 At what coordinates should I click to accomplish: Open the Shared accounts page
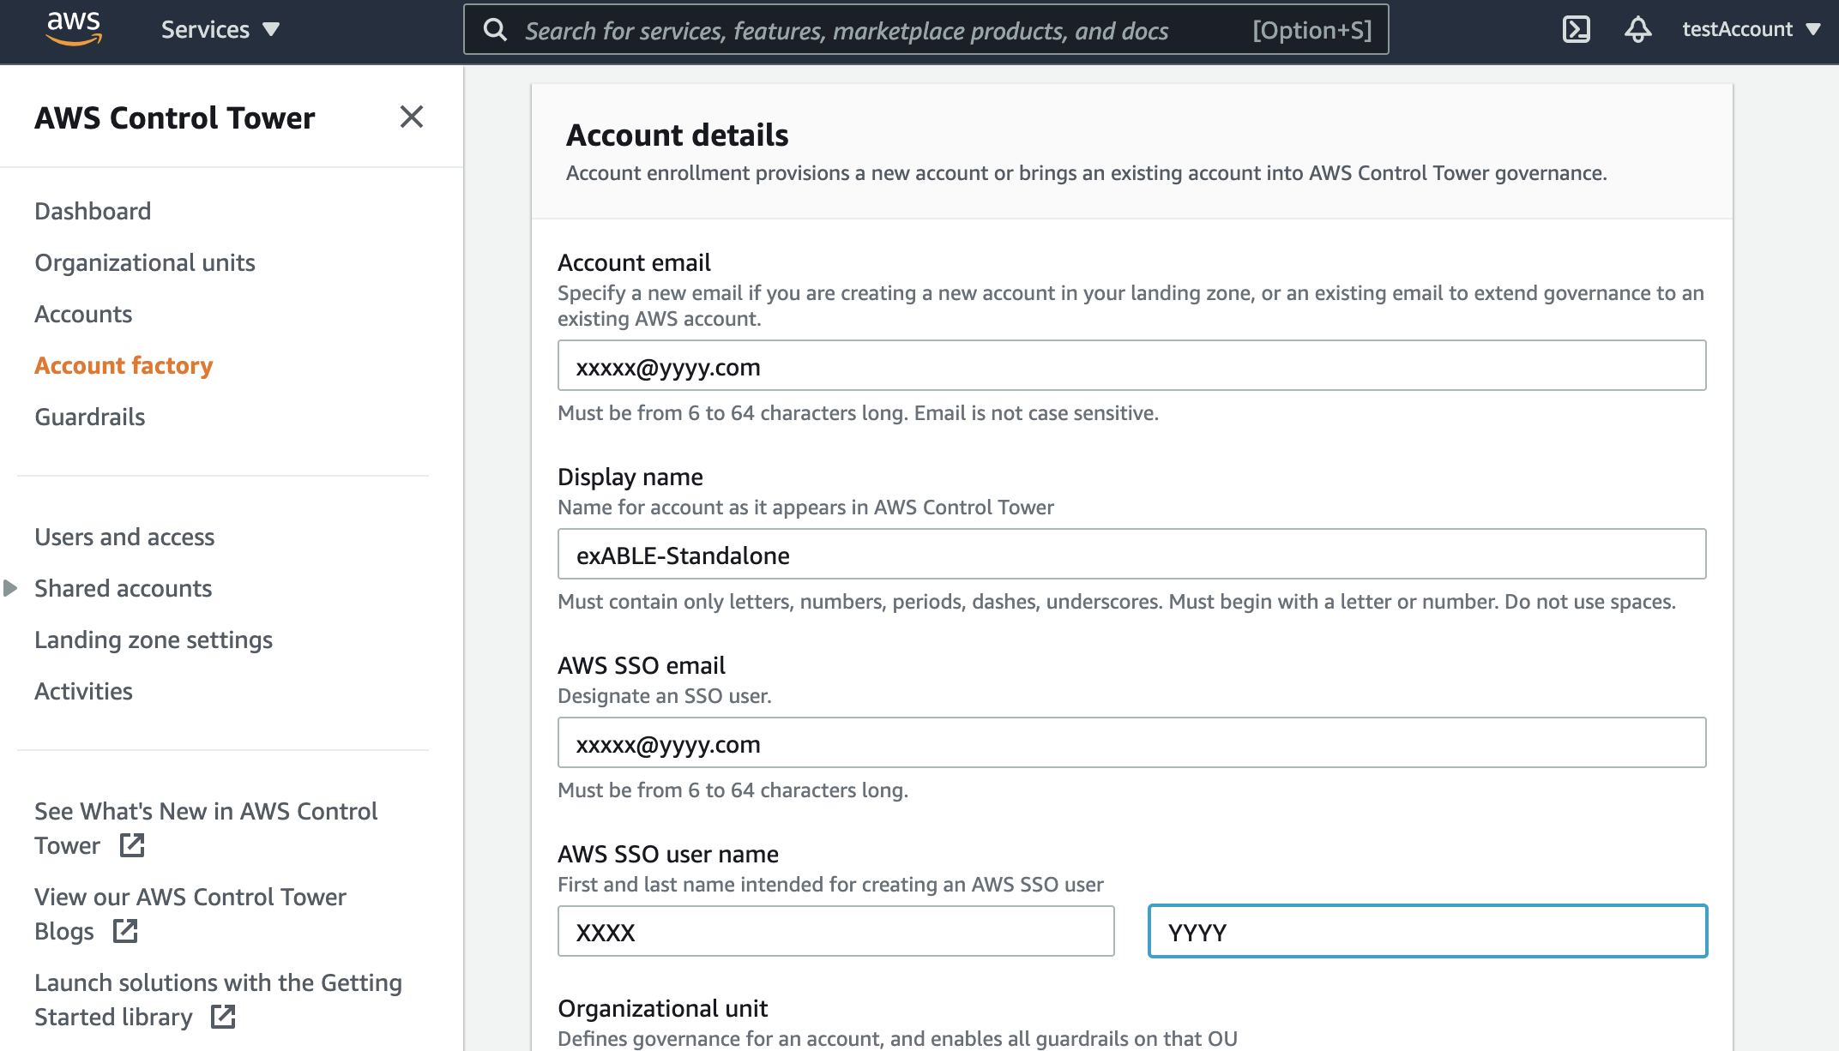pyautogui.click(x=123, y=588)
